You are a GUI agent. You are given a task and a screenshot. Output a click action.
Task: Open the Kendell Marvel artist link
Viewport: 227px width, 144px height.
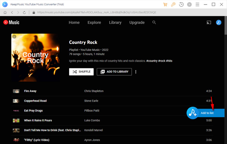(x=93, y=130)
